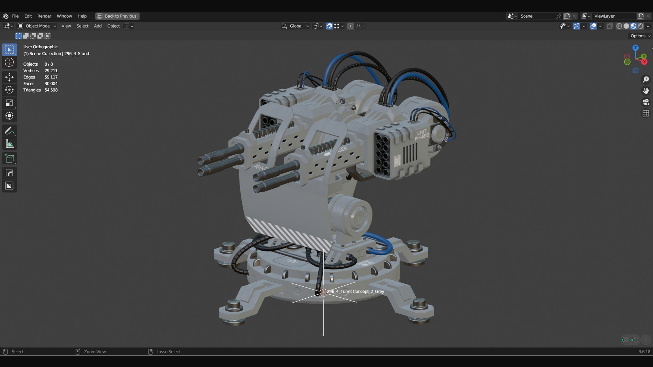Screen dimensions: 653x367
Task: Open viewport shading options arrow
Action: coord(648,26)
